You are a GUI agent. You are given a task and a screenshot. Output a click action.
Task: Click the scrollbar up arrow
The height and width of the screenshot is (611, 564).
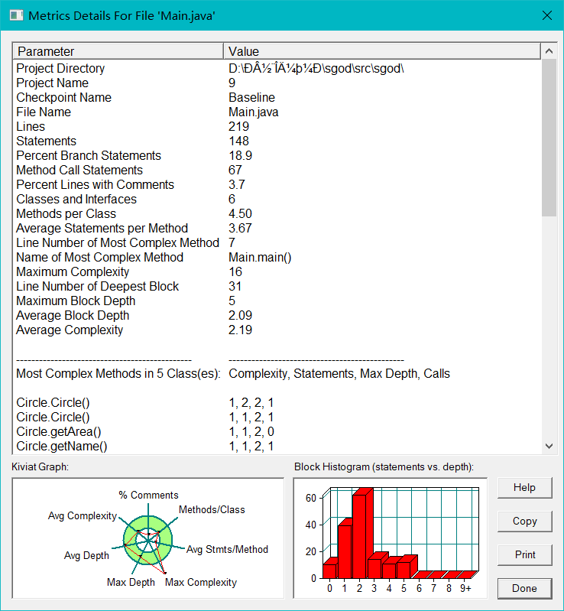(549, 51)
